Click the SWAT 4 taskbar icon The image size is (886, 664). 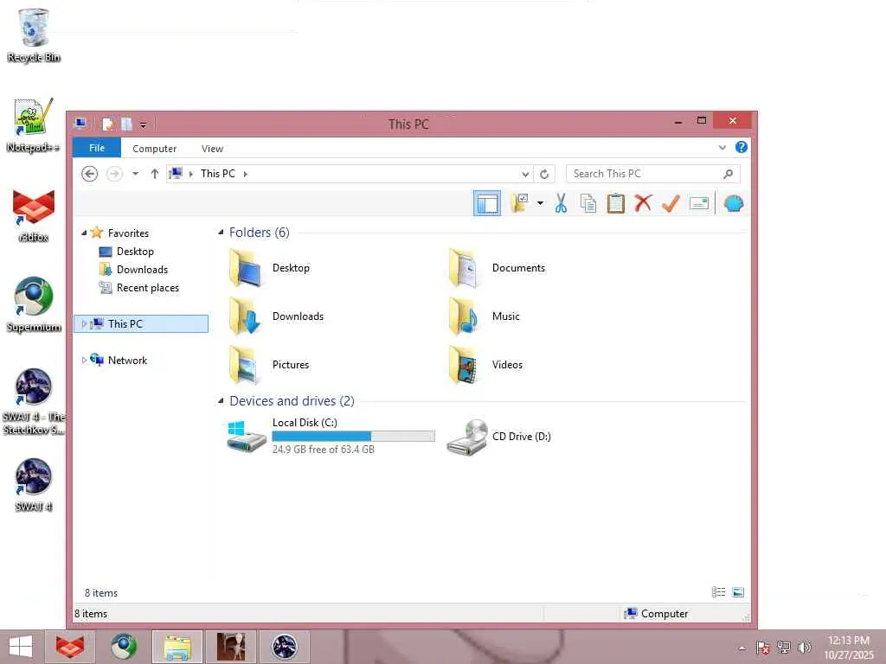tap(284, 647)
